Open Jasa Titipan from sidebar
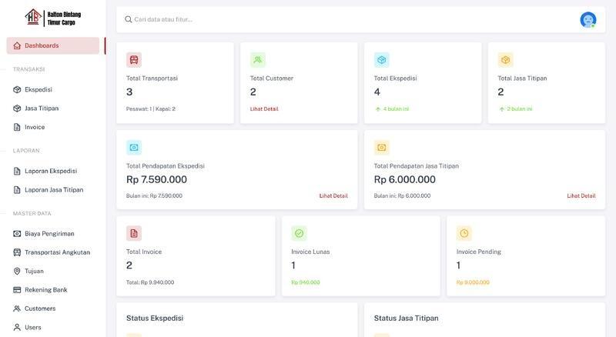Screen dimensions: 616x337 [x=42, y=108]
